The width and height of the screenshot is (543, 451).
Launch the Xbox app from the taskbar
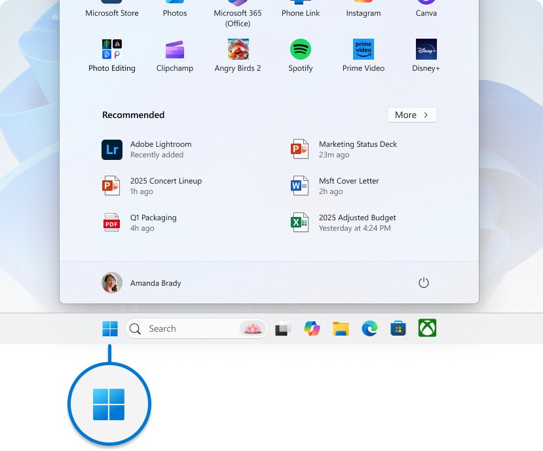(427, 328)
